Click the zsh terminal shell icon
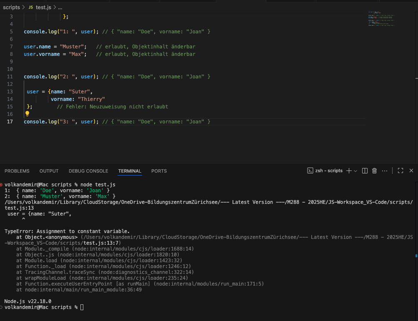This screenshot has height=321, width=418. [x=310, y=171]
